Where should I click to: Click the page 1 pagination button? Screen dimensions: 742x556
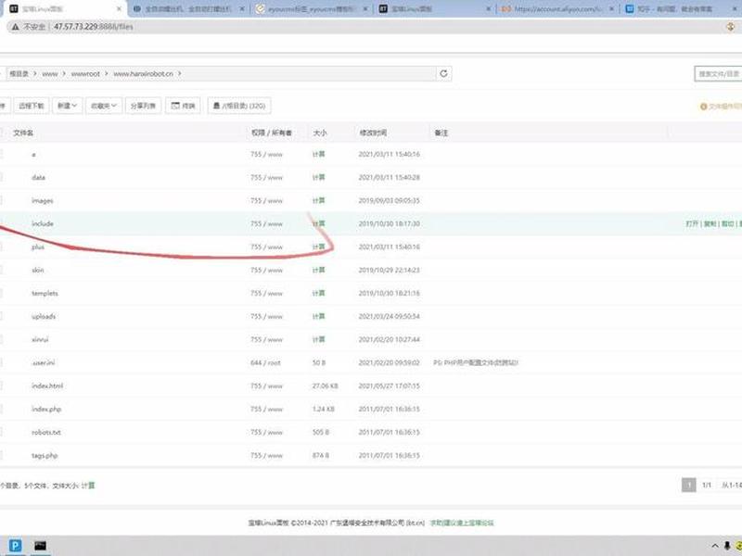[x=688, y=485]
